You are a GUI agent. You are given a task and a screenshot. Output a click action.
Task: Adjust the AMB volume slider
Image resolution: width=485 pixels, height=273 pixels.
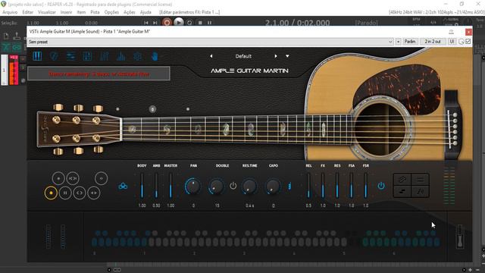tap(156, 186)
